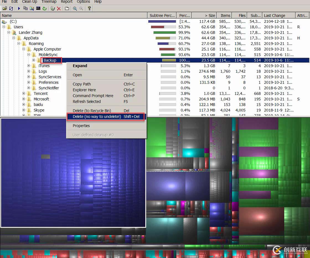Click the folder icon beside Apple Computer
Viewport: 310px width, 258px height.
point(29,49)
